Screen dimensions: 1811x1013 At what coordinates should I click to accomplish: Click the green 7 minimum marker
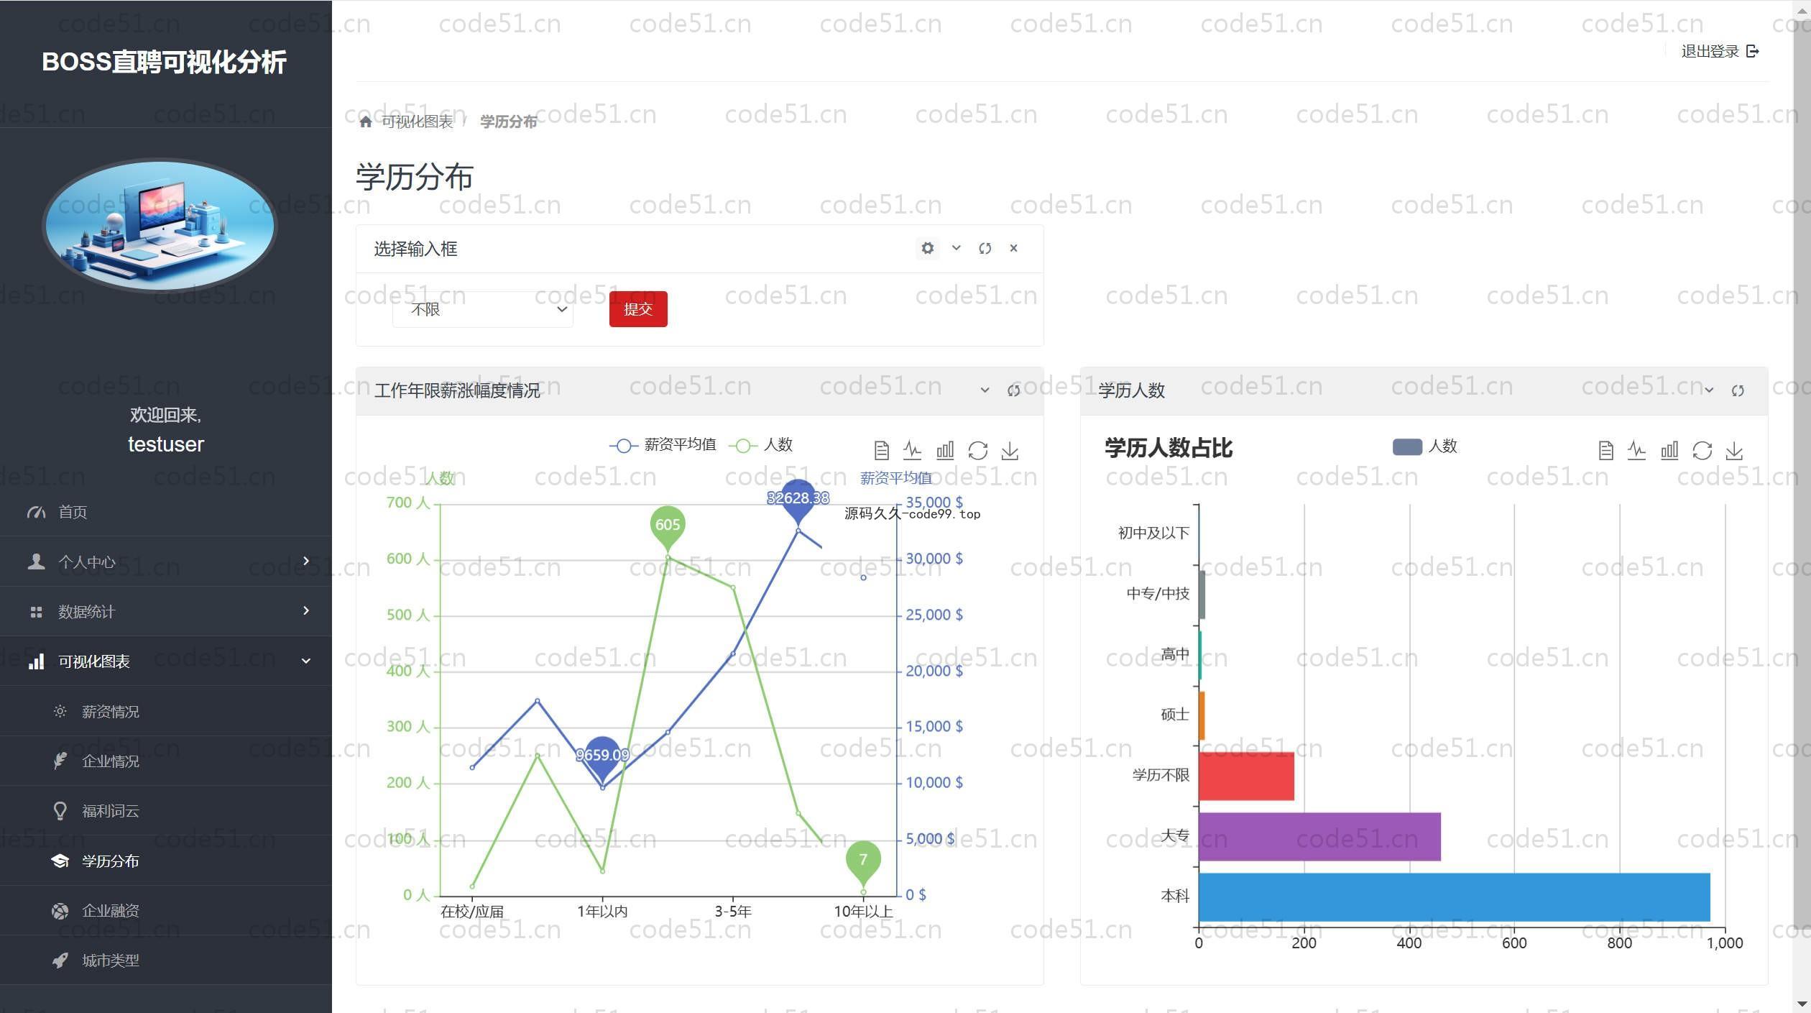pos(863,861)
